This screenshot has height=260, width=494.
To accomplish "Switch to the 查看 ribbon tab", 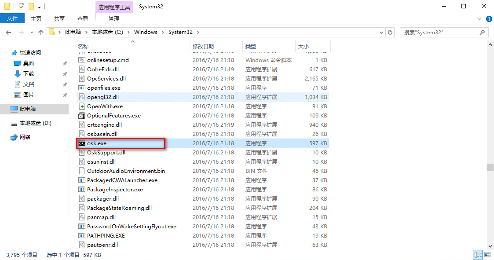I will pyautogui.click(x=83, y=18).
